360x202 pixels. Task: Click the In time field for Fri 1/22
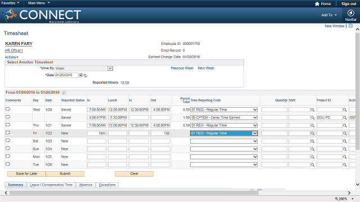[x=97, y=134]
